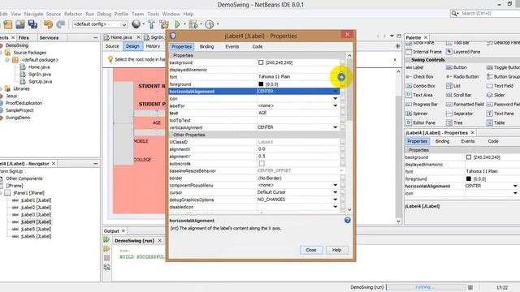Open the Home.java editor tab
Image resolution: width=520 pixels, height=292 pixels.
point(121,37)
